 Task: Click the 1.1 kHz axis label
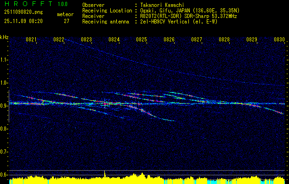(x=4, y=60)
